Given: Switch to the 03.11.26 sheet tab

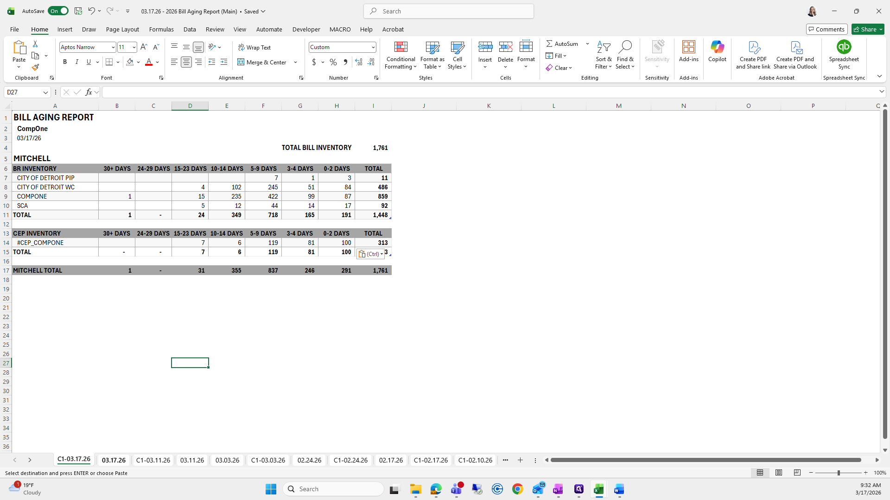Looking at the screenshot, I should tap(192, 460).
